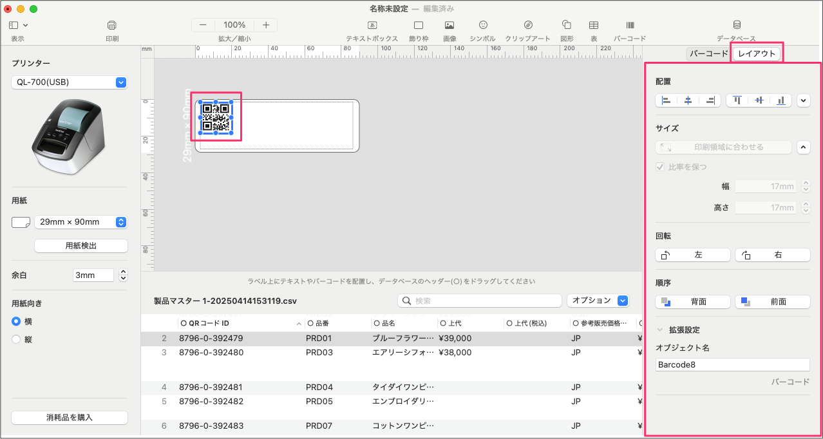Rotate object right (右)

pos(773,255)
